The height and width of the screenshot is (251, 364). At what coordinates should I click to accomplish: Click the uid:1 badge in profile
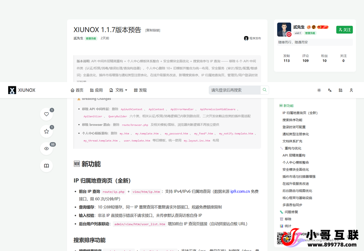(x=298, y=33)
